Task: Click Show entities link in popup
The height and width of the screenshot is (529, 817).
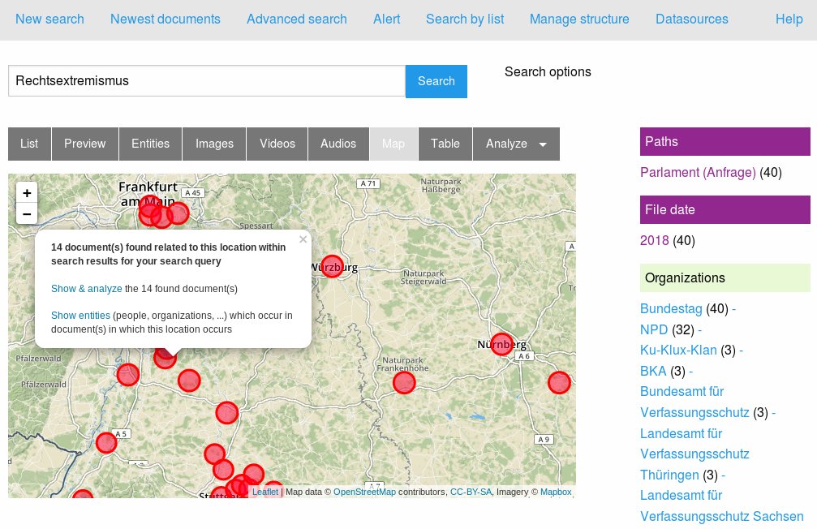Action: (80, 316)
